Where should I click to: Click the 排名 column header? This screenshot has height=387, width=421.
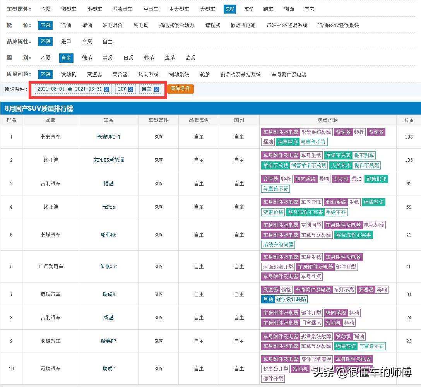pyautogui.click(x=11, y=120)
